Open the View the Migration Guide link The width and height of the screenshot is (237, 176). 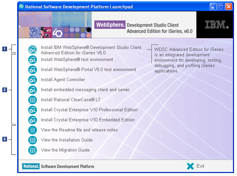coord(65,150)
